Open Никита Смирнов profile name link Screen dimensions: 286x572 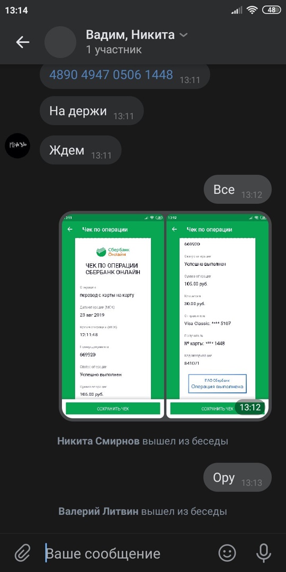pyautogui.click(x=99, y=441)
